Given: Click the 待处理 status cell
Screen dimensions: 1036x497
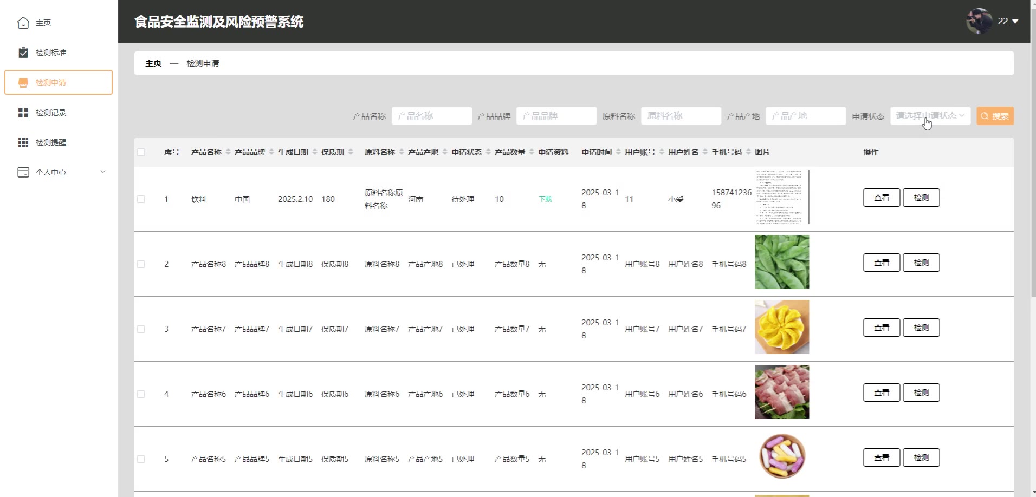Looking at the screenshot, I should [x=463, y=199].
